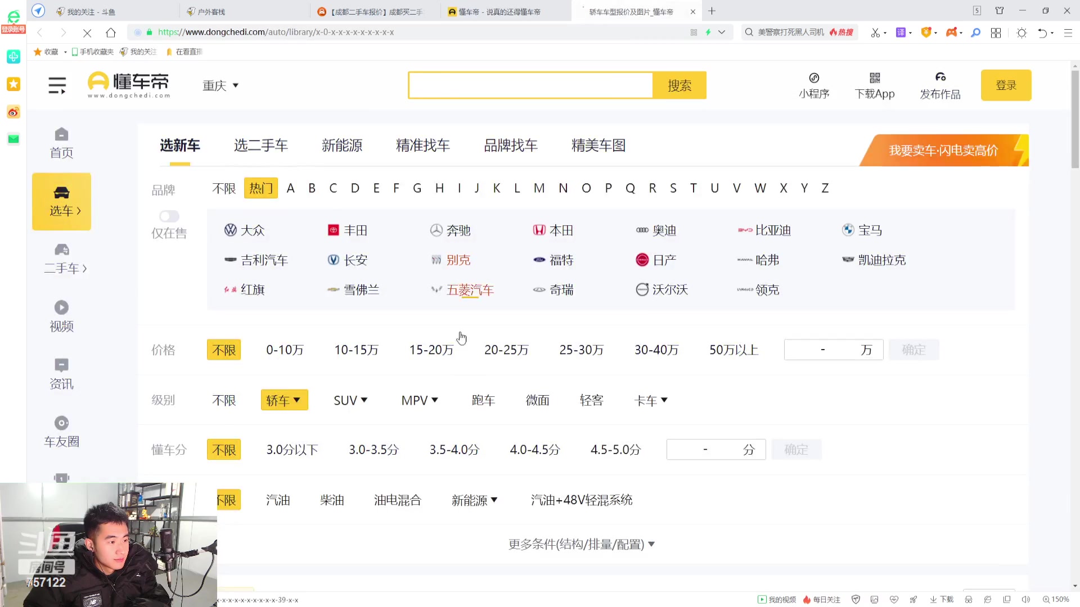Switch to the 品牌找车 tab
Image resolution: width=1080 pixels, height=607 pixels.
point(511,145)
